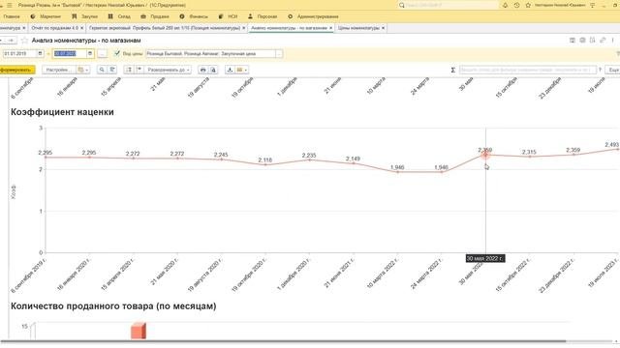Click the print preview icon

213,70
